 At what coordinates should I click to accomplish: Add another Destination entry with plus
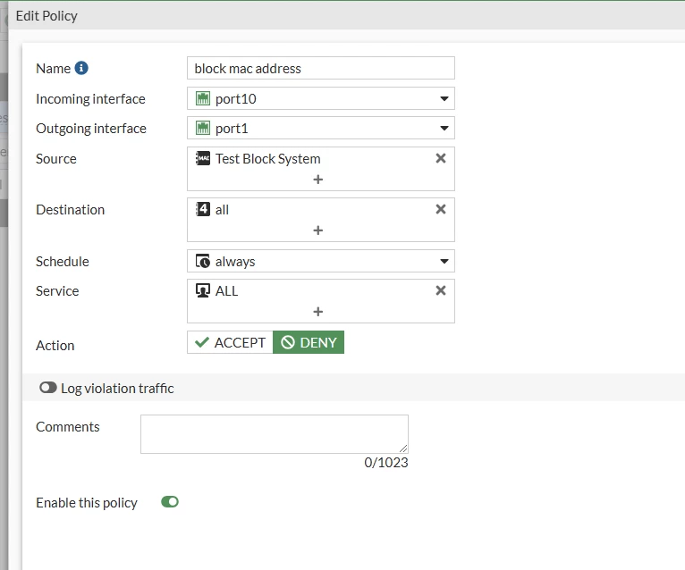click(x=318, y=231)
